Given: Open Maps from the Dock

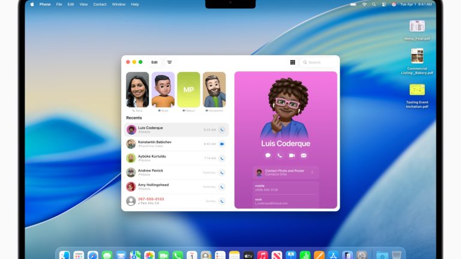Looking at the screenshot, I should point(135,255).
